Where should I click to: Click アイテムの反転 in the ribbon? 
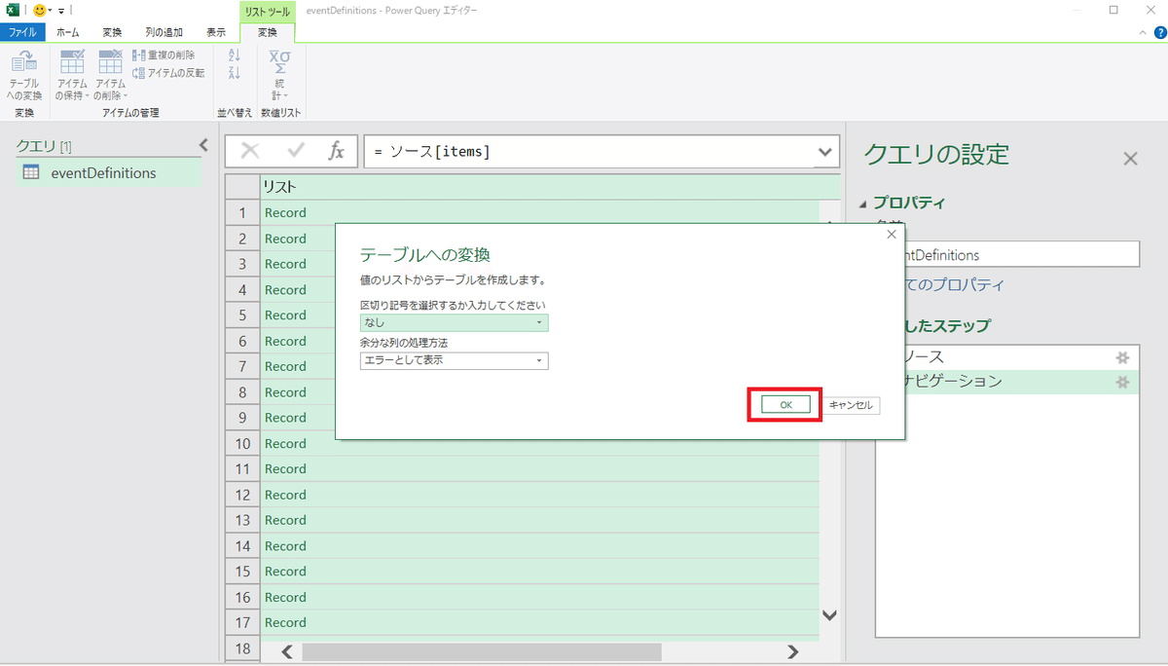pos(168,72)
